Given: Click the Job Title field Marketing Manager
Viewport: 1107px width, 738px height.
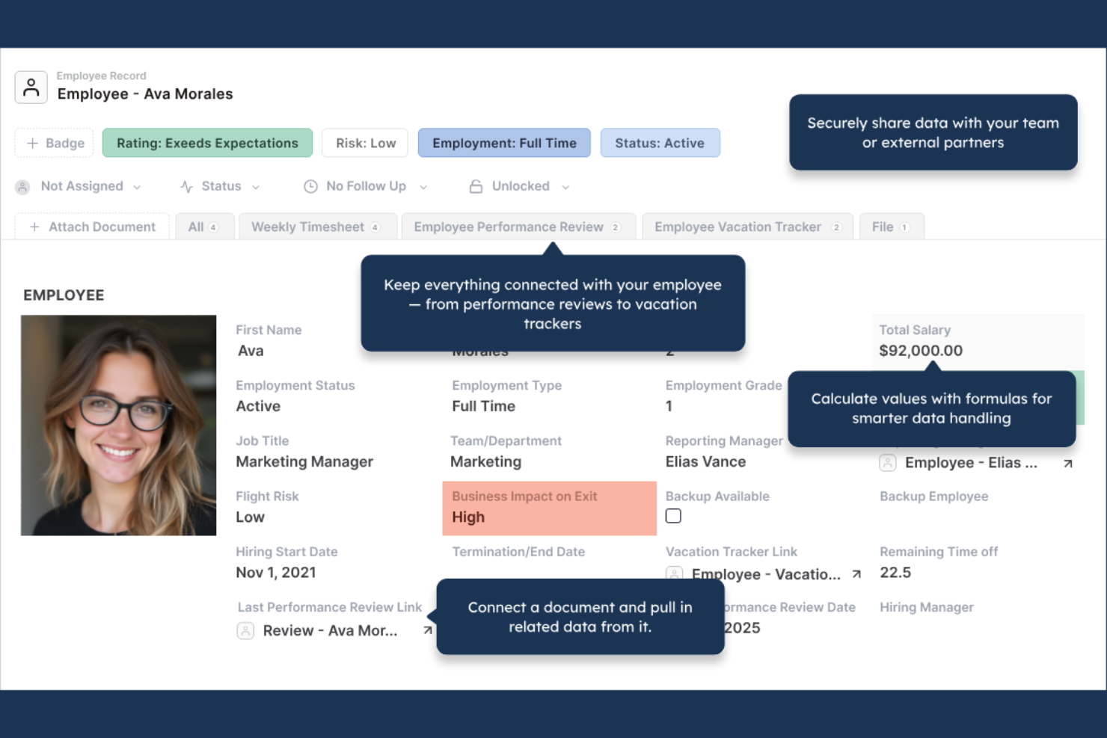Looking at the screenshot, I should click(x=304, y=461).
